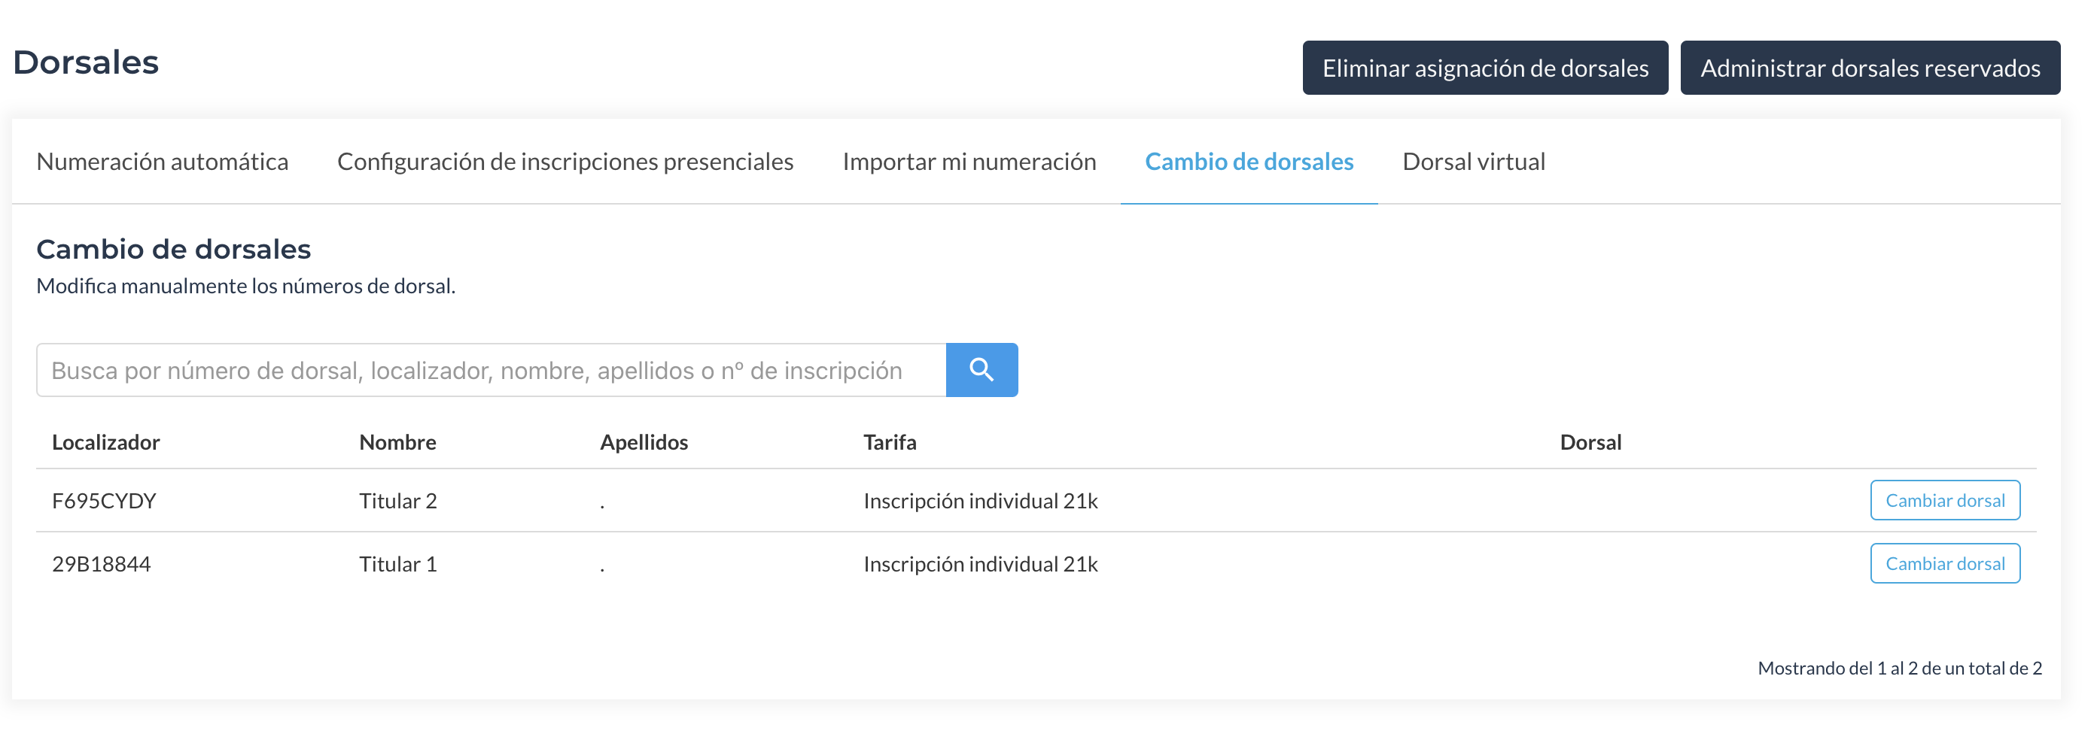This screenshot has width=2097, height=749.
Task: Select locator 29B18844 cell
Action: pos(102,565)
